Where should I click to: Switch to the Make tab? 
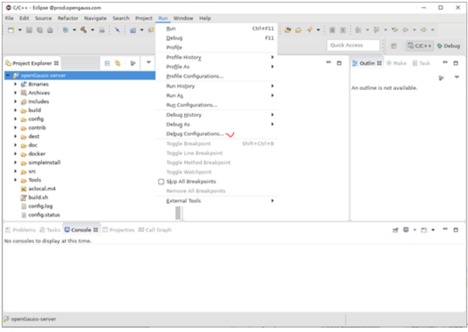point(397,63)
